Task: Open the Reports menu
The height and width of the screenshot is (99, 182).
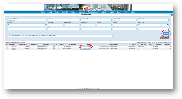Action: pyautogui.click(x=104, y=12)
